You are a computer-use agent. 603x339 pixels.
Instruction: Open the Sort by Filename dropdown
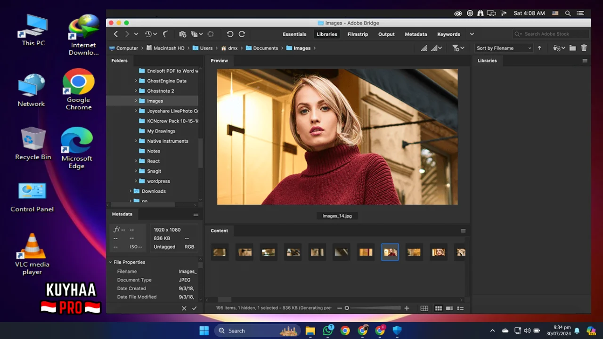(504, 48)
